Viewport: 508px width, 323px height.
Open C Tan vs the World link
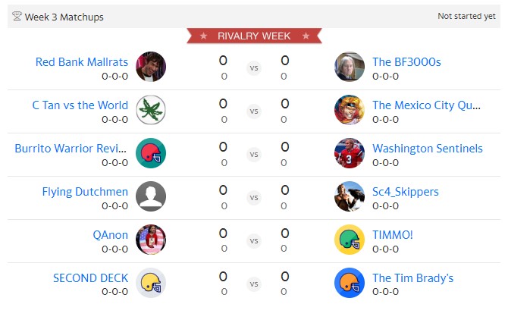pos(80,105)
